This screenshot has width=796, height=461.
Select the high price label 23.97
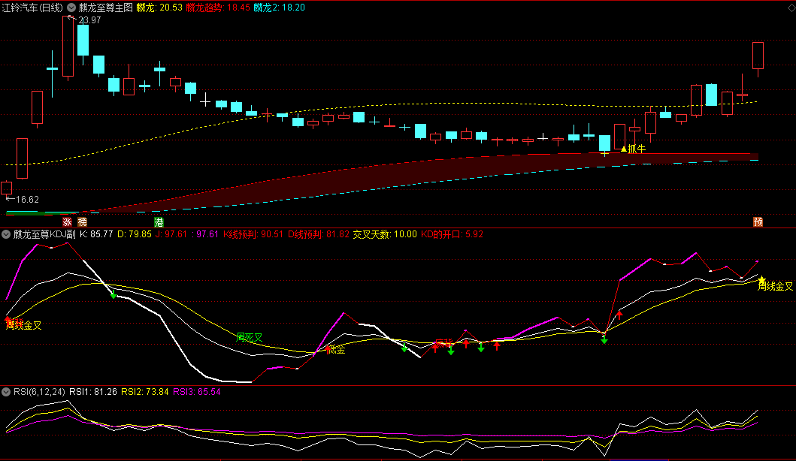click(x=89, y=20)
